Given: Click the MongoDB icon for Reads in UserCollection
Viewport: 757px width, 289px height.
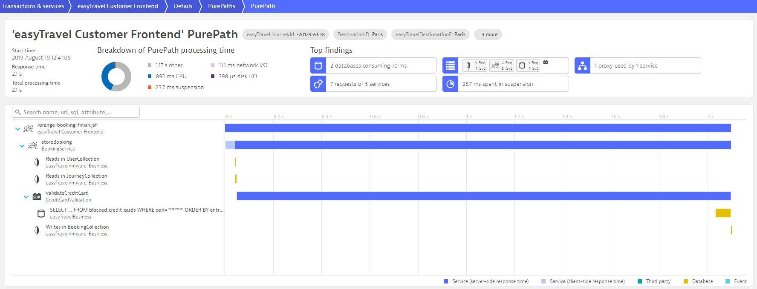Looking at the screenshot, I should 37,162.
